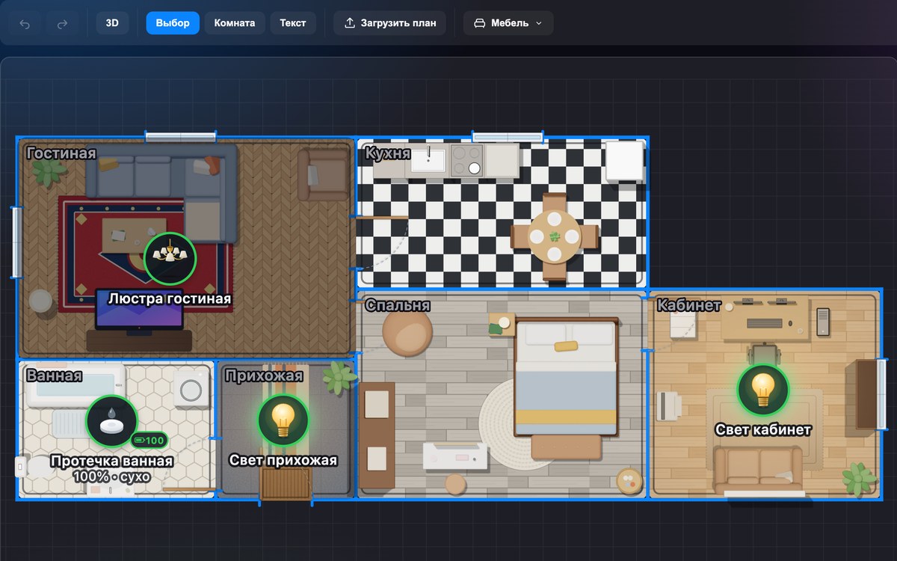Click the undo arrow button

click(x=25, y=23)
